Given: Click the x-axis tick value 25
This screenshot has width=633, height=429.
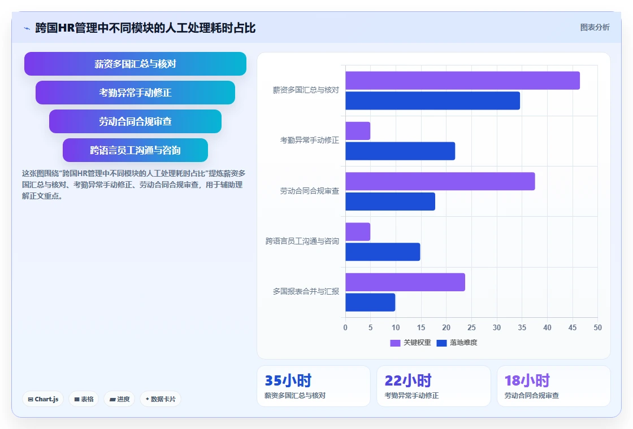Looking at the screenshot, I should pos(471,328).
